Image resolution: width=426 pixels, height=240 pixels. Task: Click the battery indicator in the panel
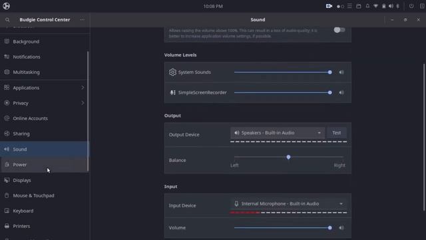tap(383, 6)
